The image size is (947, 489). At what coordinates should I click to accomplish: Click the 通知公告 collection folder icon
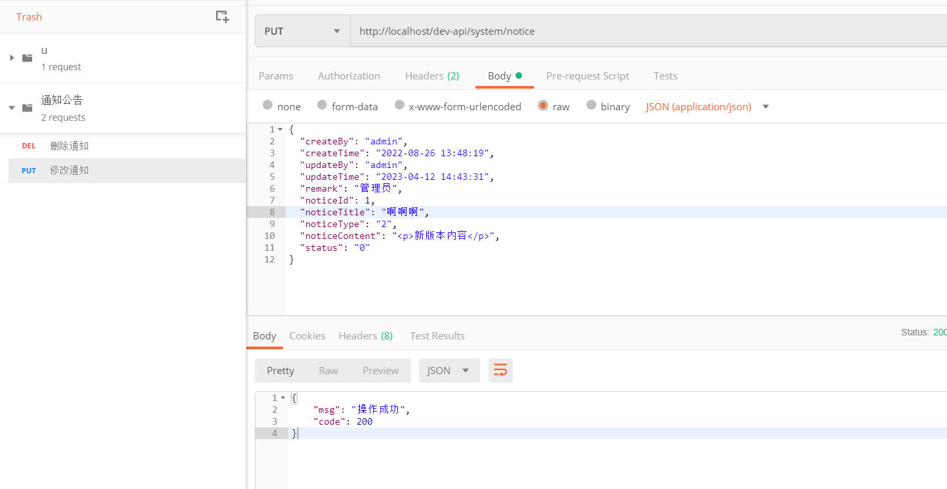28,108
